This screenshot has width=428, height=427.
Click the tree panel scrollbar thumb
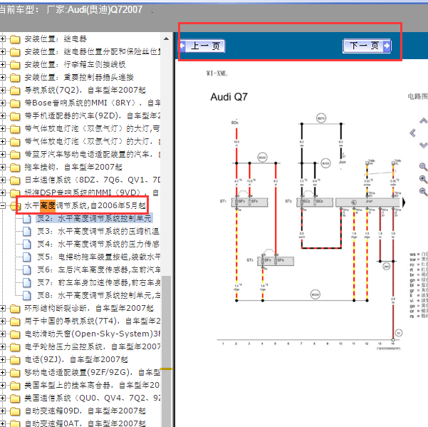166,351
